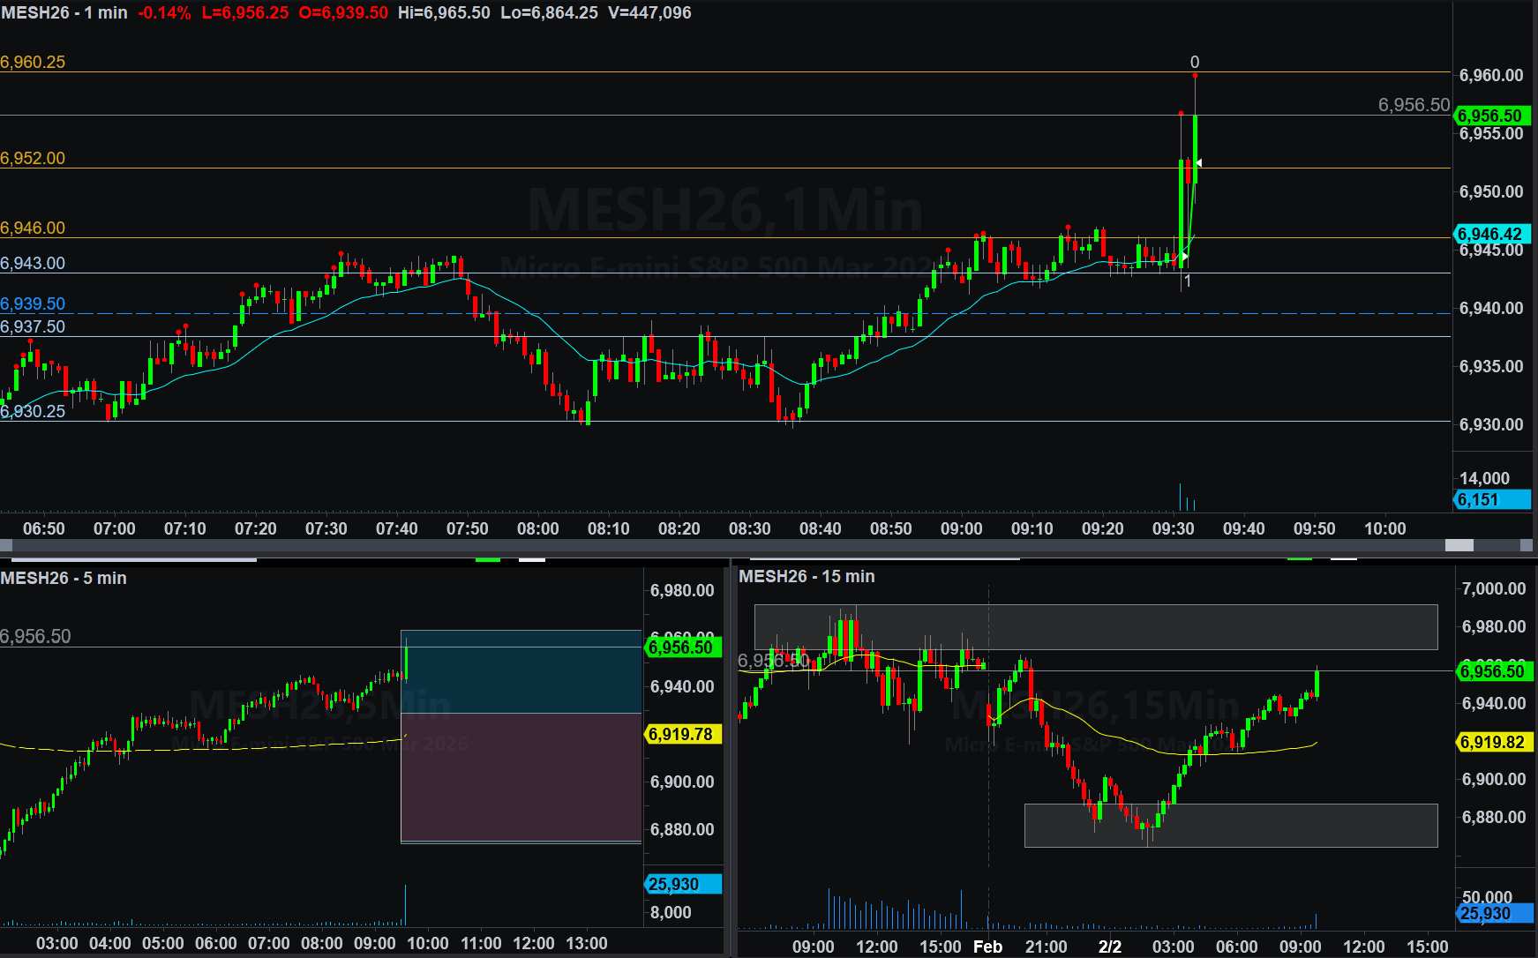Viewport: 1538px width, 958px height.
Task: Select the teal profit target zone on 5 min chart
Action: click(x=521, y=672)
